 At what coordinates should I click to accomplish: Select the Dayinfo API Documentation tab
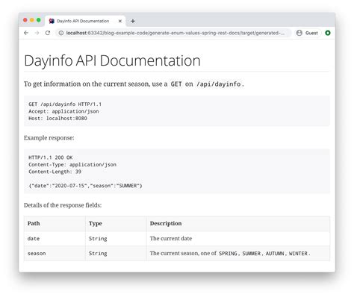point(85,21)
